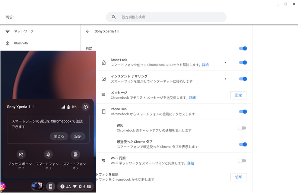Open the Instagram app on shelf
The width and height of the screenshot is (298, 193).
tap(2, 187)
